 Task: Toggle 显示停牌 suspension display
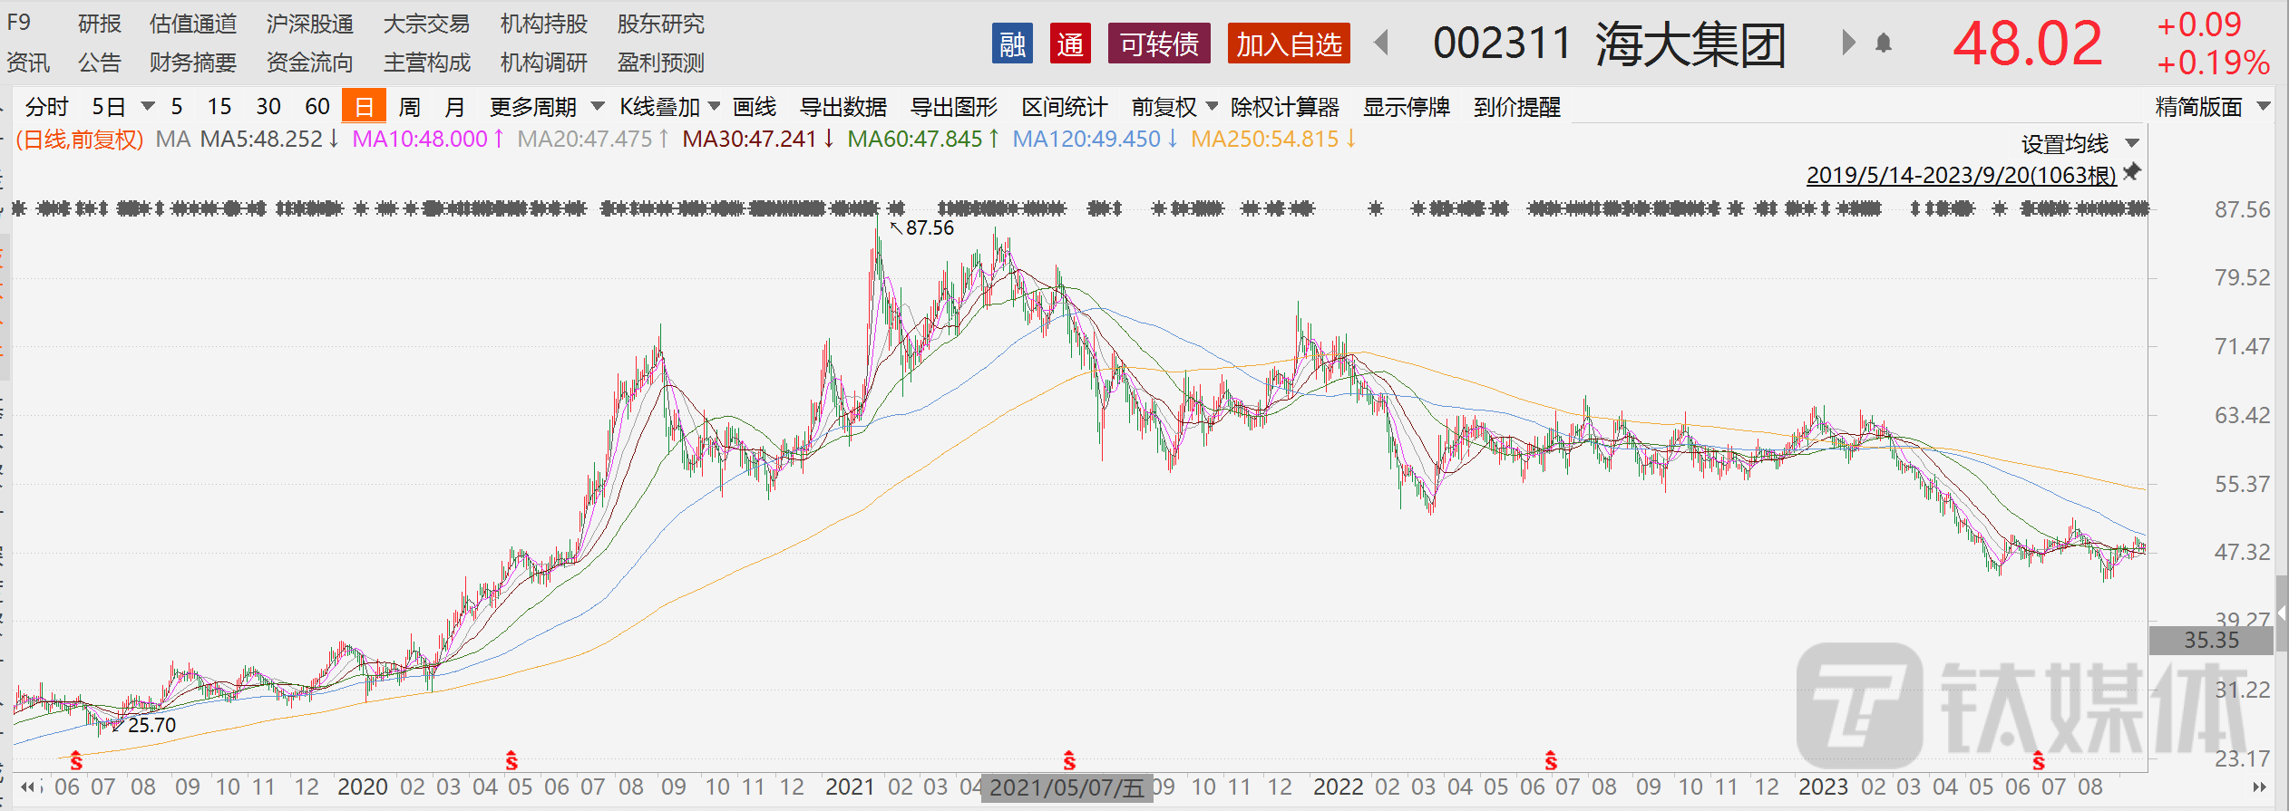1406,107
